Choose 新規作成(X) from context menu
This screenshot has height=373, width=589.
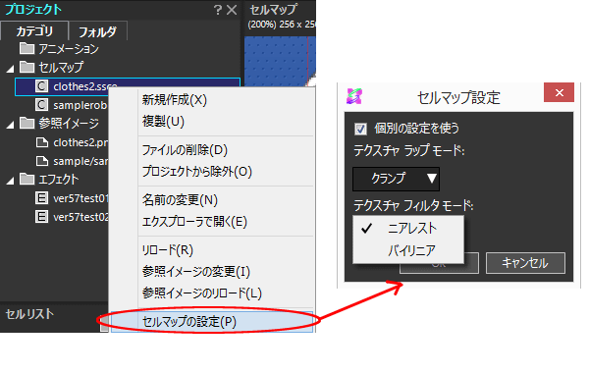click(212, 100)
